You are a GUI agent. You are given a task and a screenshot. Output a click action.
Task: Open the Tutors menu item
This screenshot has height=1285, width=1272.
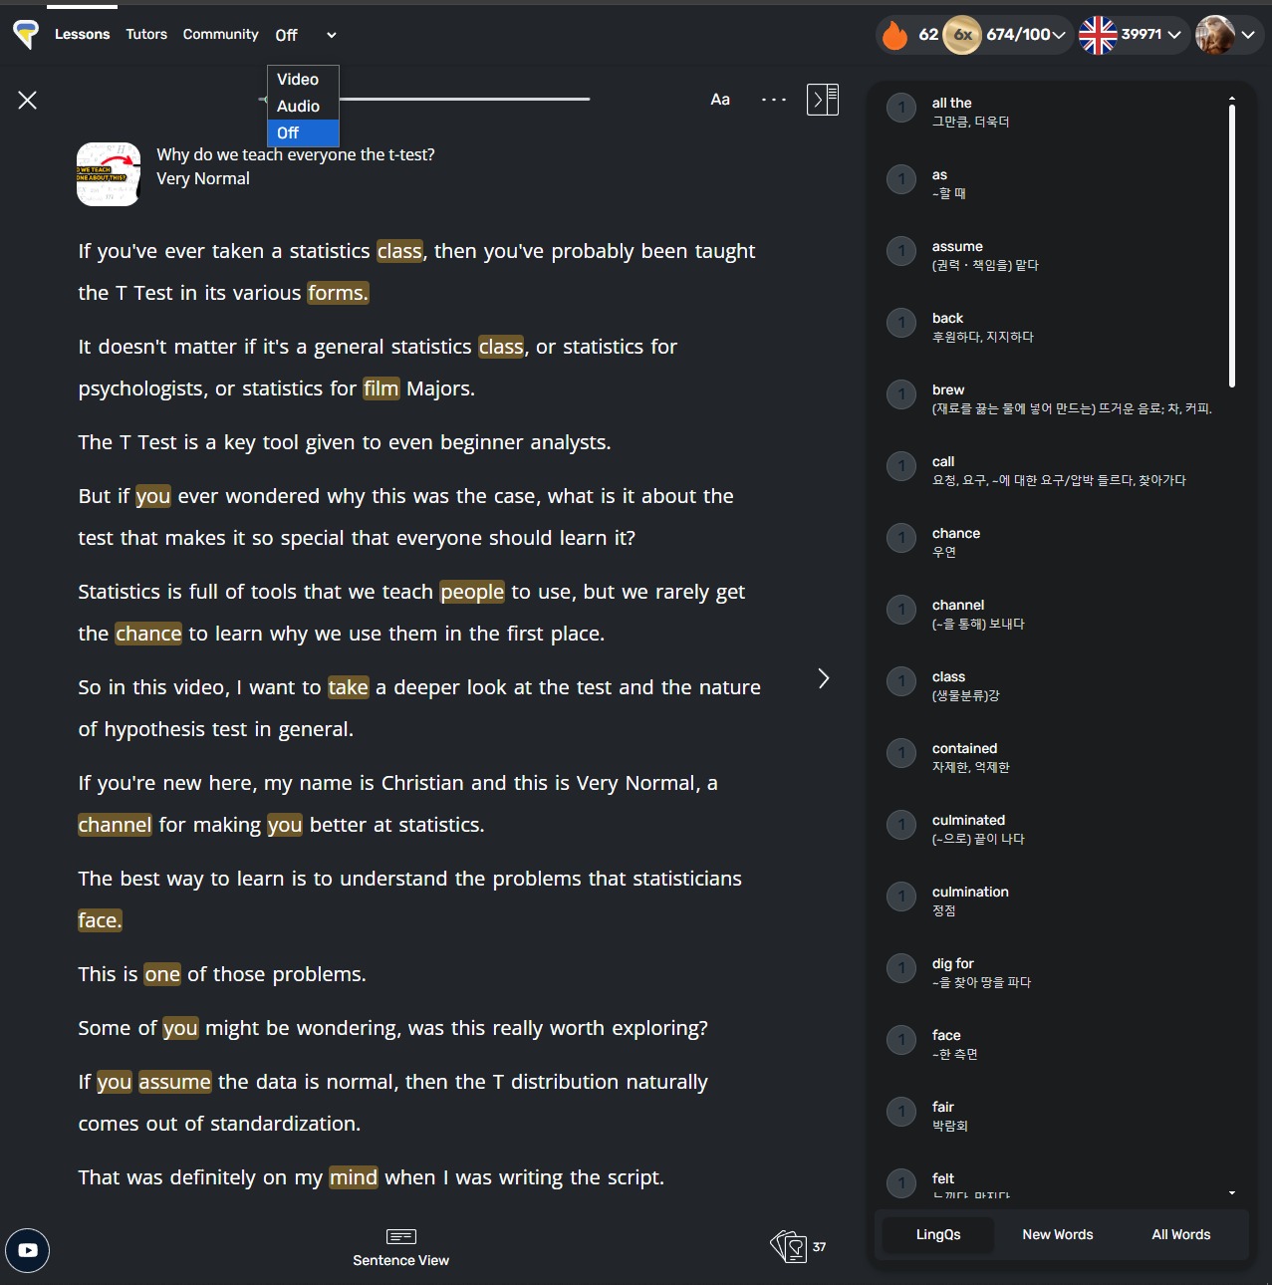[146, 34]
